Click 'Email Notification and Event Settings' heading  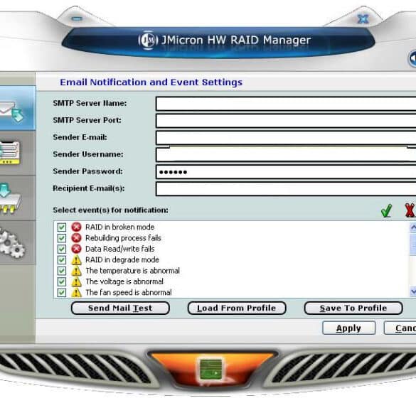[151, 82]
